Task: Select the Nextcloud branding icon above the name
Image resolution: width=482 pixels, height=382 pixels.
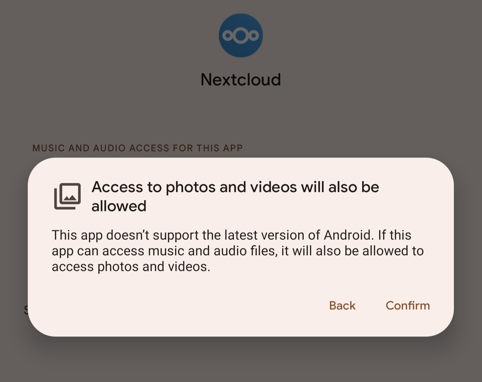Action: (x=241, y=35)
